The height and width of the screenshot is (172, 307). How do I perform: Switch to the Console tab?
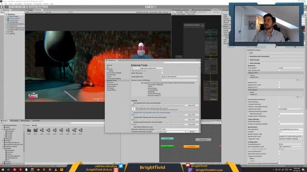15,121
